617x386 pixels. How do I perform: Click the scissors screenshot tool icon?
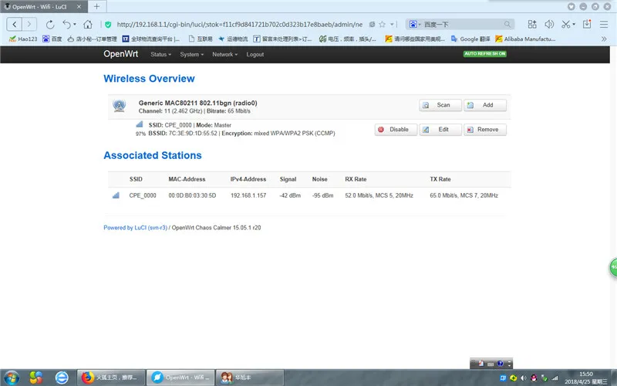pyautogui.click(x=566, y=25)
